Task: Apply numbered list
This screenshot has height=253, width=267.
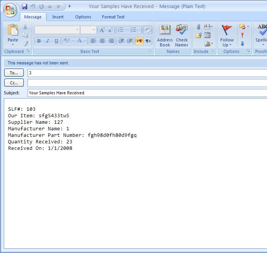Action: point(133,30)
